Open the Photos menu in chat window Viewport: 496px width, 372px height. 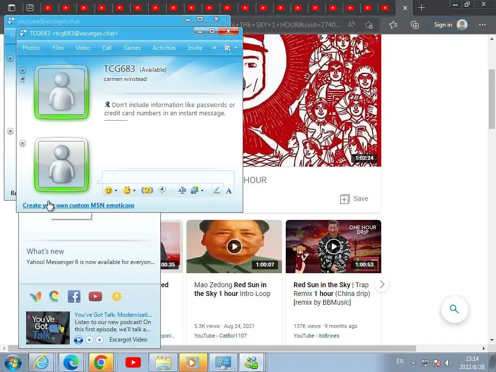31,48
